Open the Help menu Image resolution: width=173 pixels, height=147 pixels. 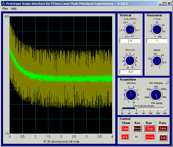(14, 9)
